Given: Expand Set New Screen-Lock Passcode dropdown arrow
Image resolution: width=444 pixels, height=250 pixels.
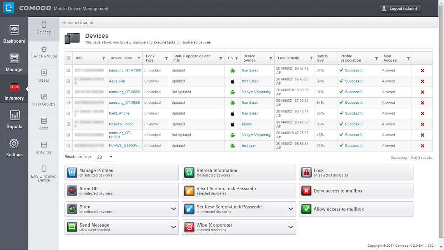Looking at the screenshot, I should [291, 209].
